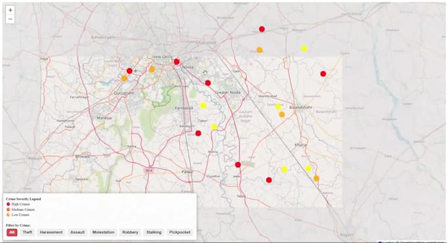Zoom in with the plus map control
The height and width of the screenshot is (243, 447).
point(11,10)
